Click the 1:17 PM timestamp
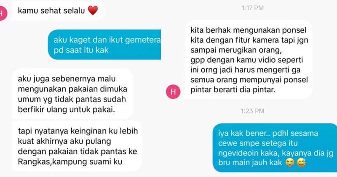The width and height of the screenshot is (337, 177). click(252, 8)
